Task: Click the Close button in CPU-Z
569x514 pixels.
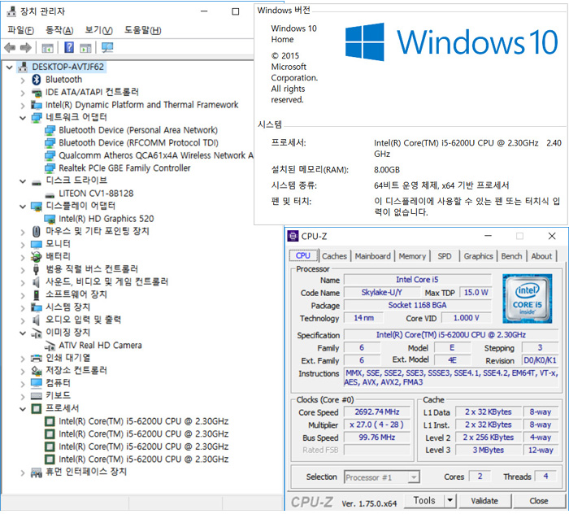Action: tap(539, 501)
